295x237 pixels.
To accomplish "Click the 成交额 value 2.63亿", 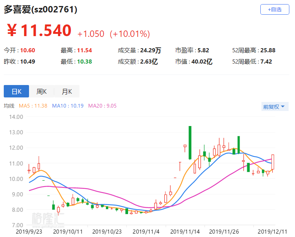I will click(149, 62).
